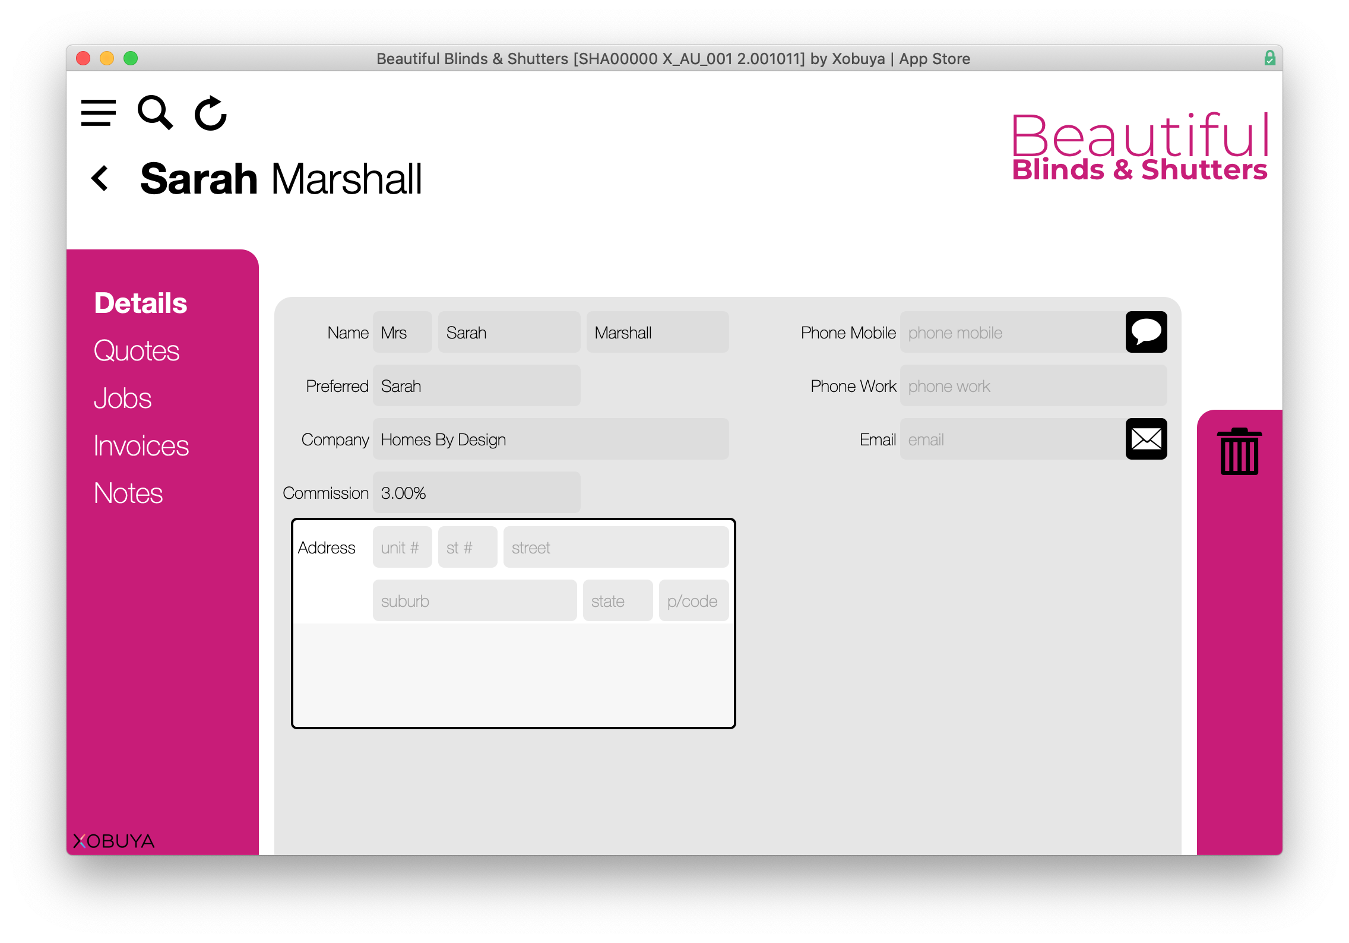Focus the st # address field

coord(468,547)
